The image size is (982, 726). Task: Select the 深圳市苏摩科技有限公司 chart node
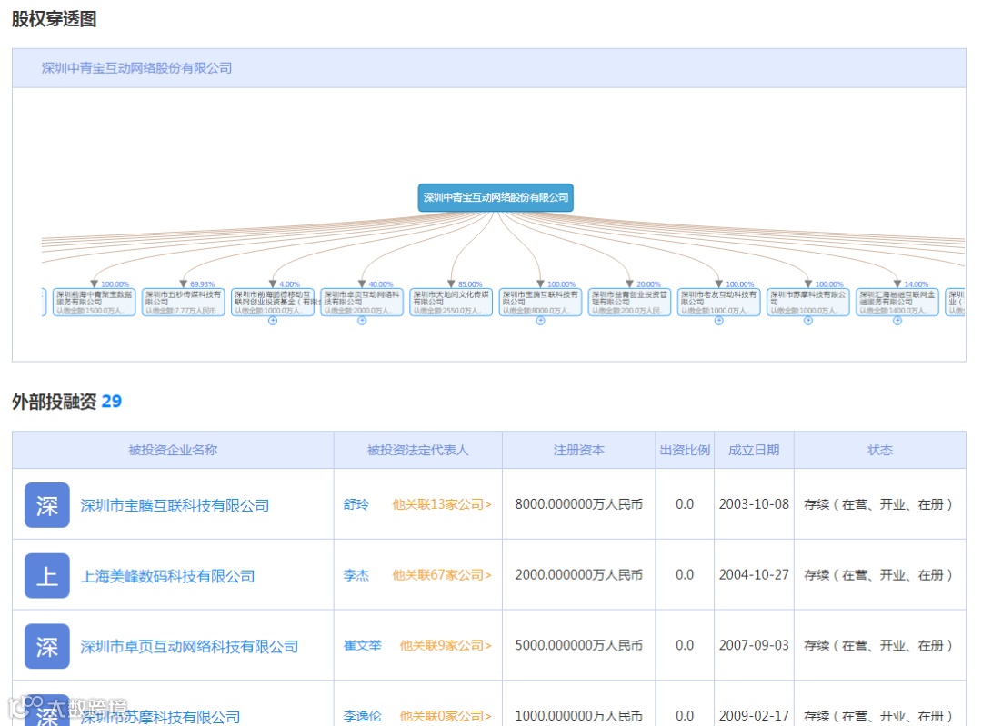tap(808, 303)
